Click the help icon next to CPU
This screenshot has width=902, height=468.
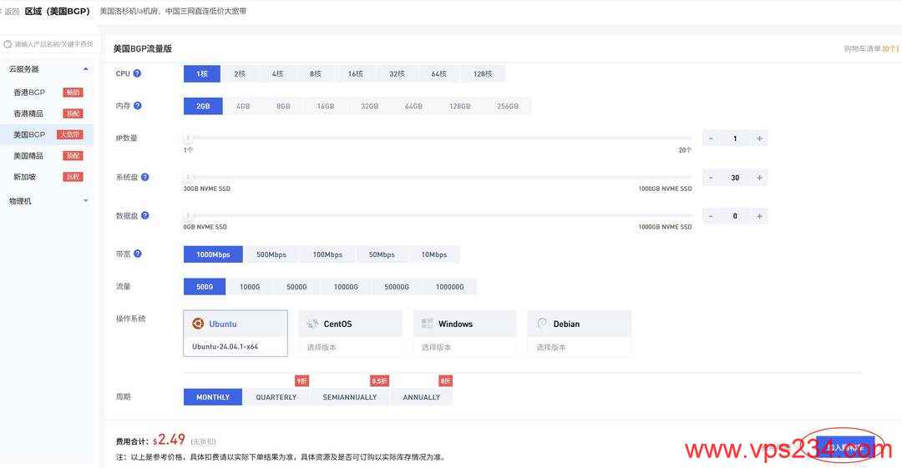(x=137, y=73)
